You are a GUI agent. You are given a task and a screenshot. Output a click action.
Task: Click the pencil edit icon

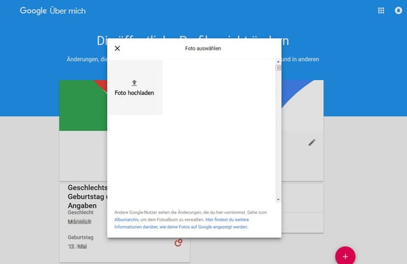[312, 143]
